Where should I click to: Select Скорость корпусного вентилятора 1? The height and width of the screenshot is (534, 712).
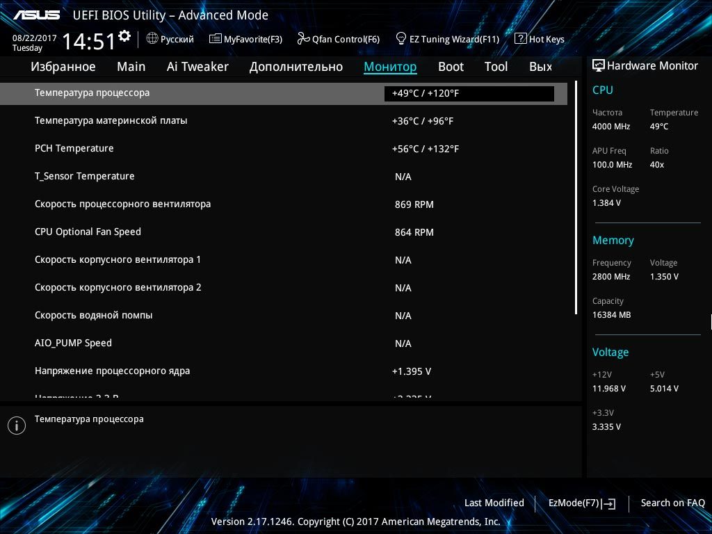(x=284, y=260)
